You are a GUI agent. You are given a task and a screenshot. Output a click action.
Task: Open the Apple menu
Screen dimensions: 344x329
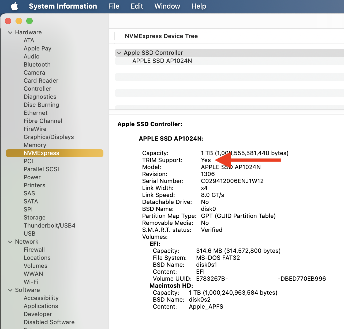tap(15, 6)
